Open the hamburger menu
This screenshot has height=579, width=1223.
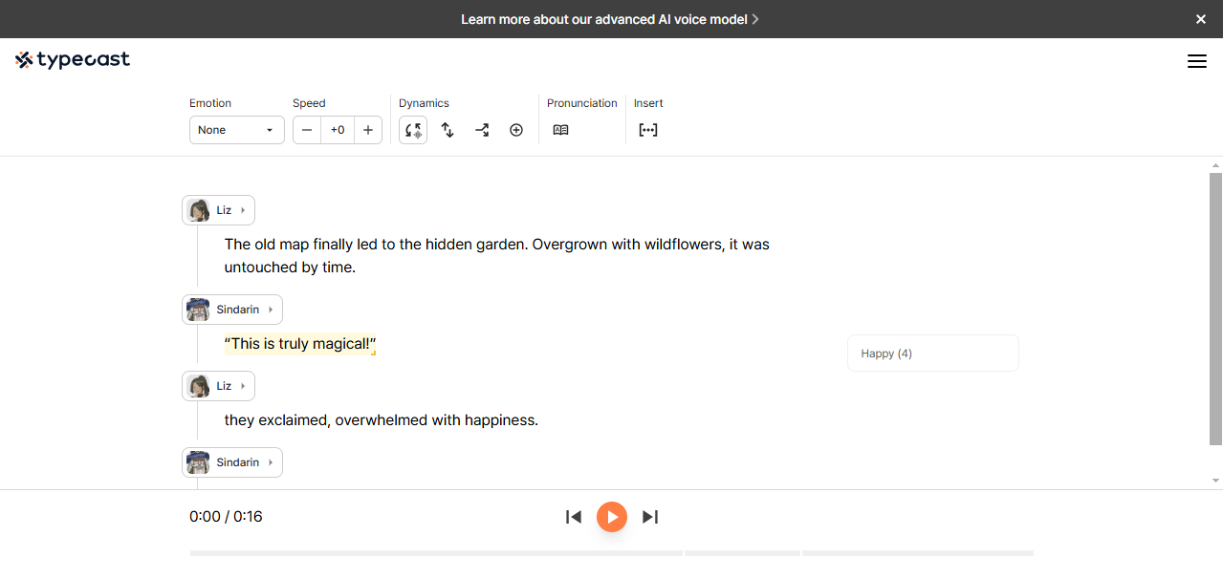pos(1196,60)
